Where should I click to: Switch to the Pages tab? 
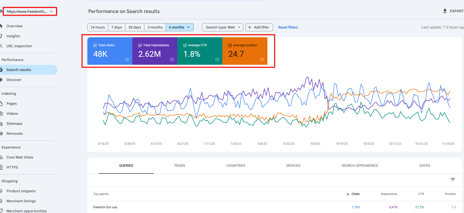point(180,165)
